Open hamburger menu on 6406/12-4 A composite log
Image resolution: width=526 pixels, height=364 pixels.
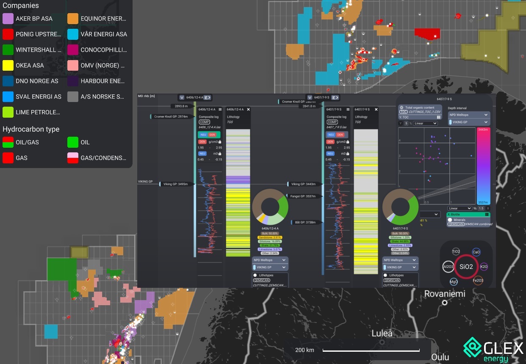[x=220, y=110]
